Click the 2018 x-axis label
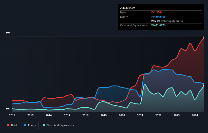 click(x=85, y=115)
